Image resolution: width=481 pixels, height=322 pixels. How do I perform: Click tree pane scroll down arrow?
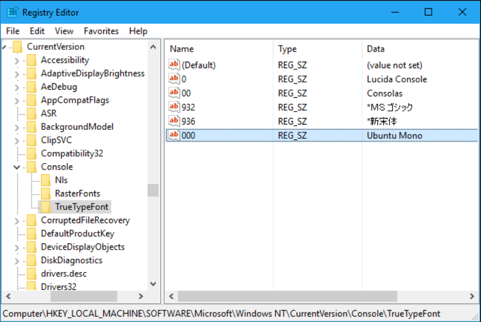153,284
